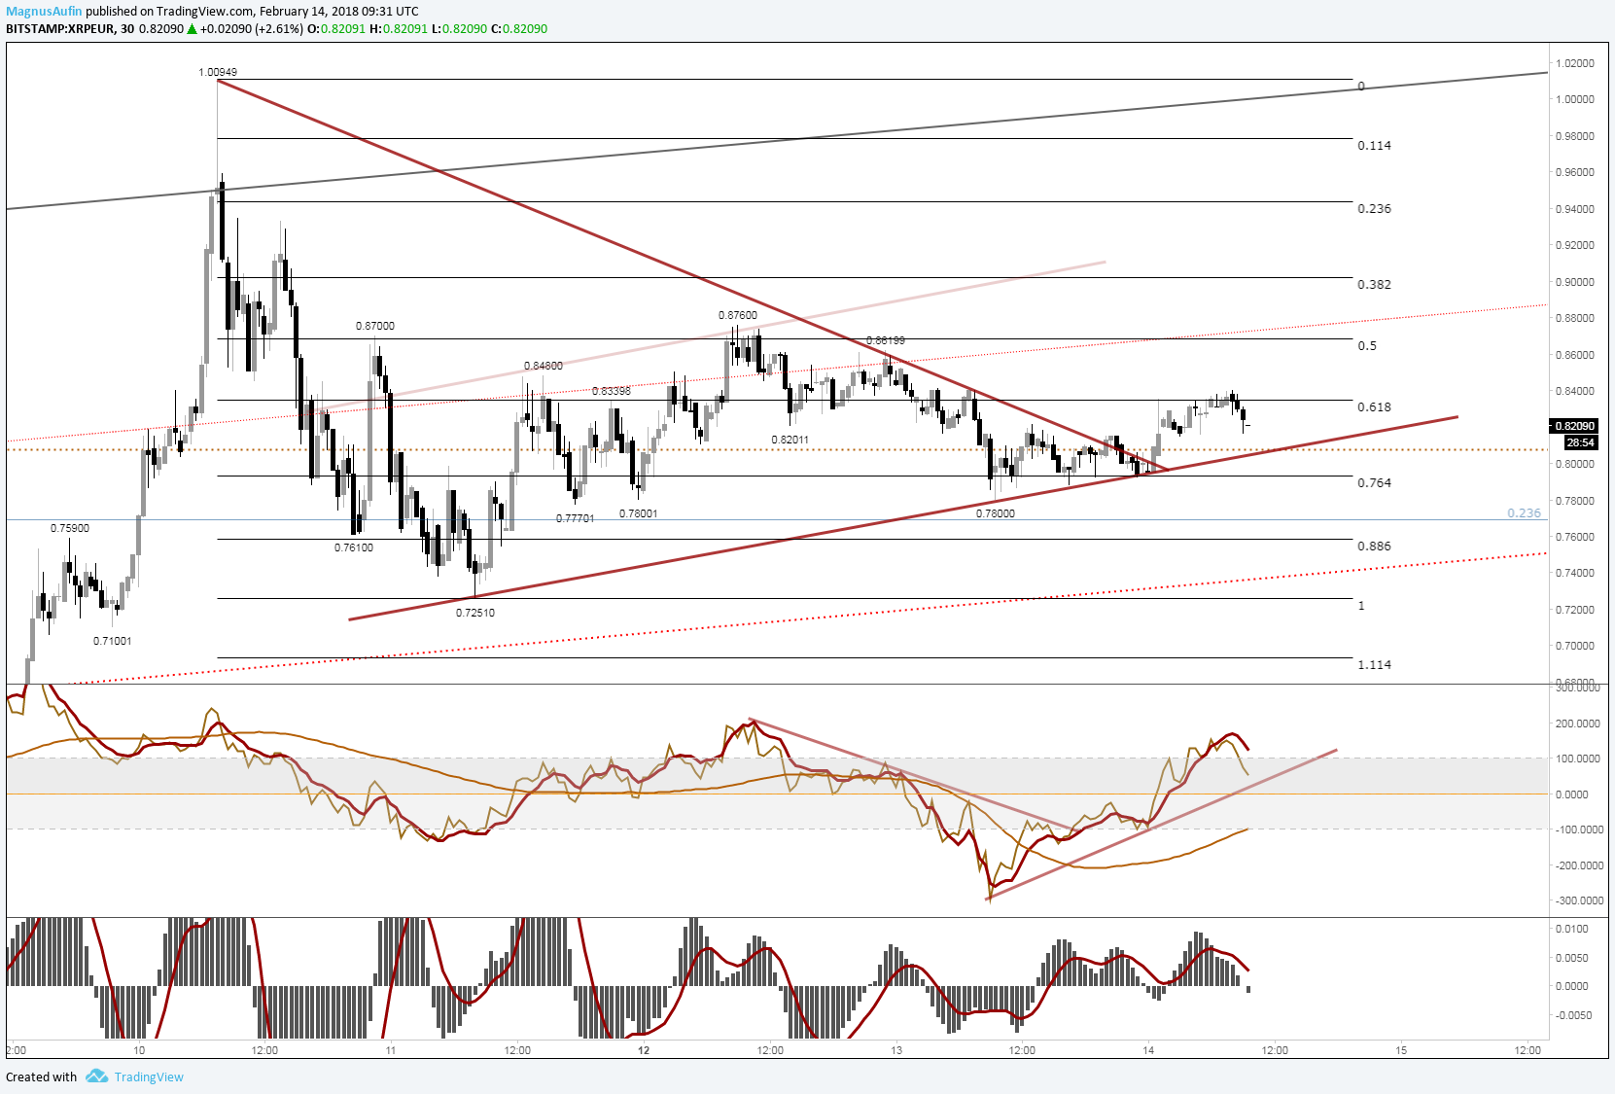Open the MagnusAufin author link
This screenshot has height=1094, width=1615.
[x=44, y=11]
